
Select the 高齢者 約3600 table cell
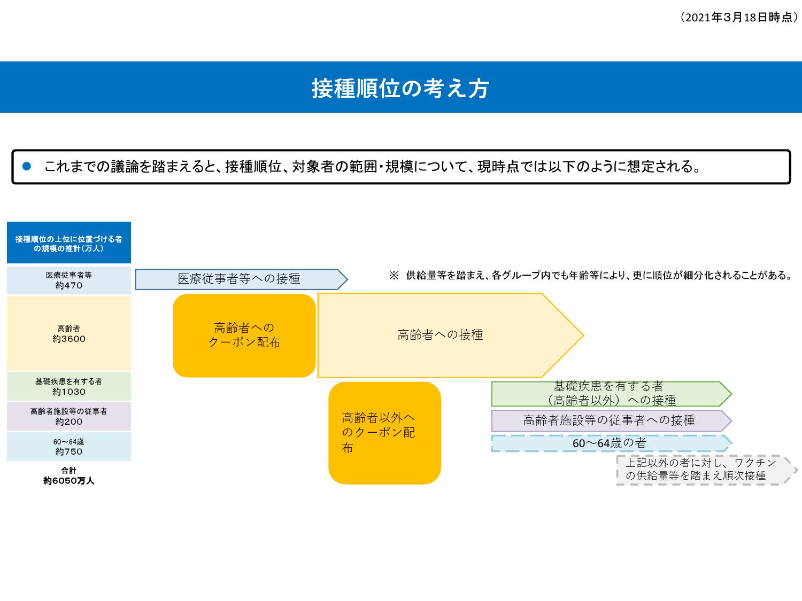69,333
